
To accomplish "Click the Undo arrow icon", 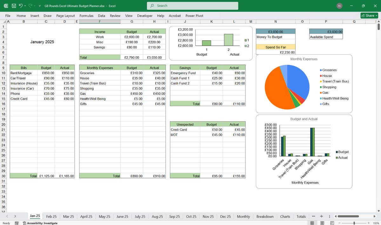I will 21,6.
